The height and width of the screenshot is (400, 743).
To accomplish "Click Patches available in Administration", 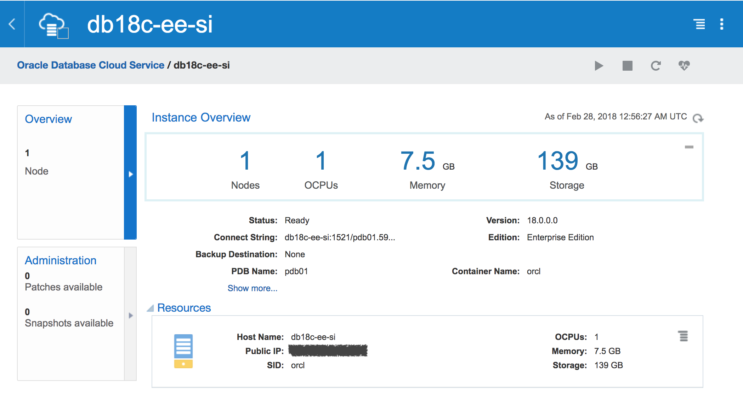I will (63, 287).
